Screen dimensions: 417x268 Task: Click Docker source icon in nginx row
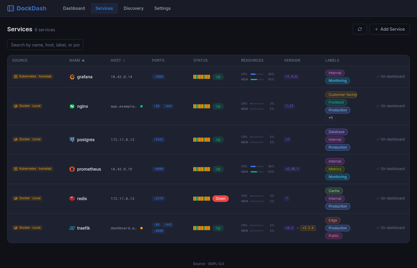click(x=16, y=106)
